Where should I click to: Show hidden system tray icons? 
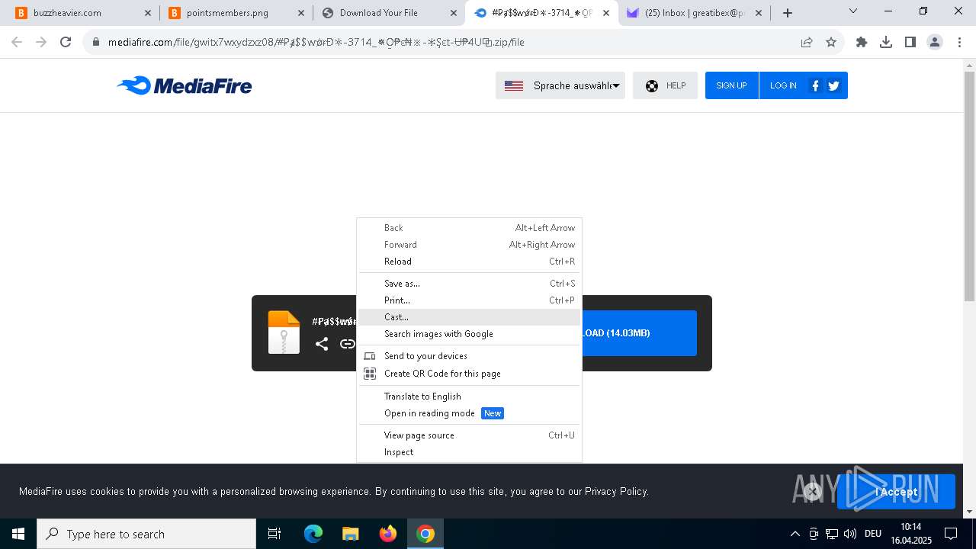(x=795, y=534)
